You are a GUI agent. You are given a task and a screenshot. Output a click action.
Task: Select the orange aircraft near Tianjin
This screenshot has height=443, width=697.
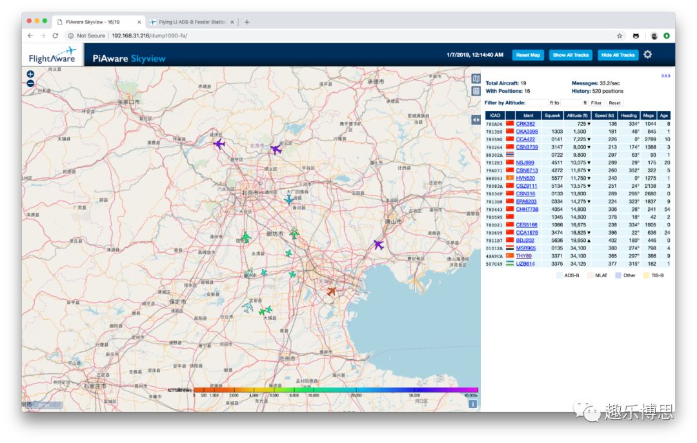click(x=331, y=291)
